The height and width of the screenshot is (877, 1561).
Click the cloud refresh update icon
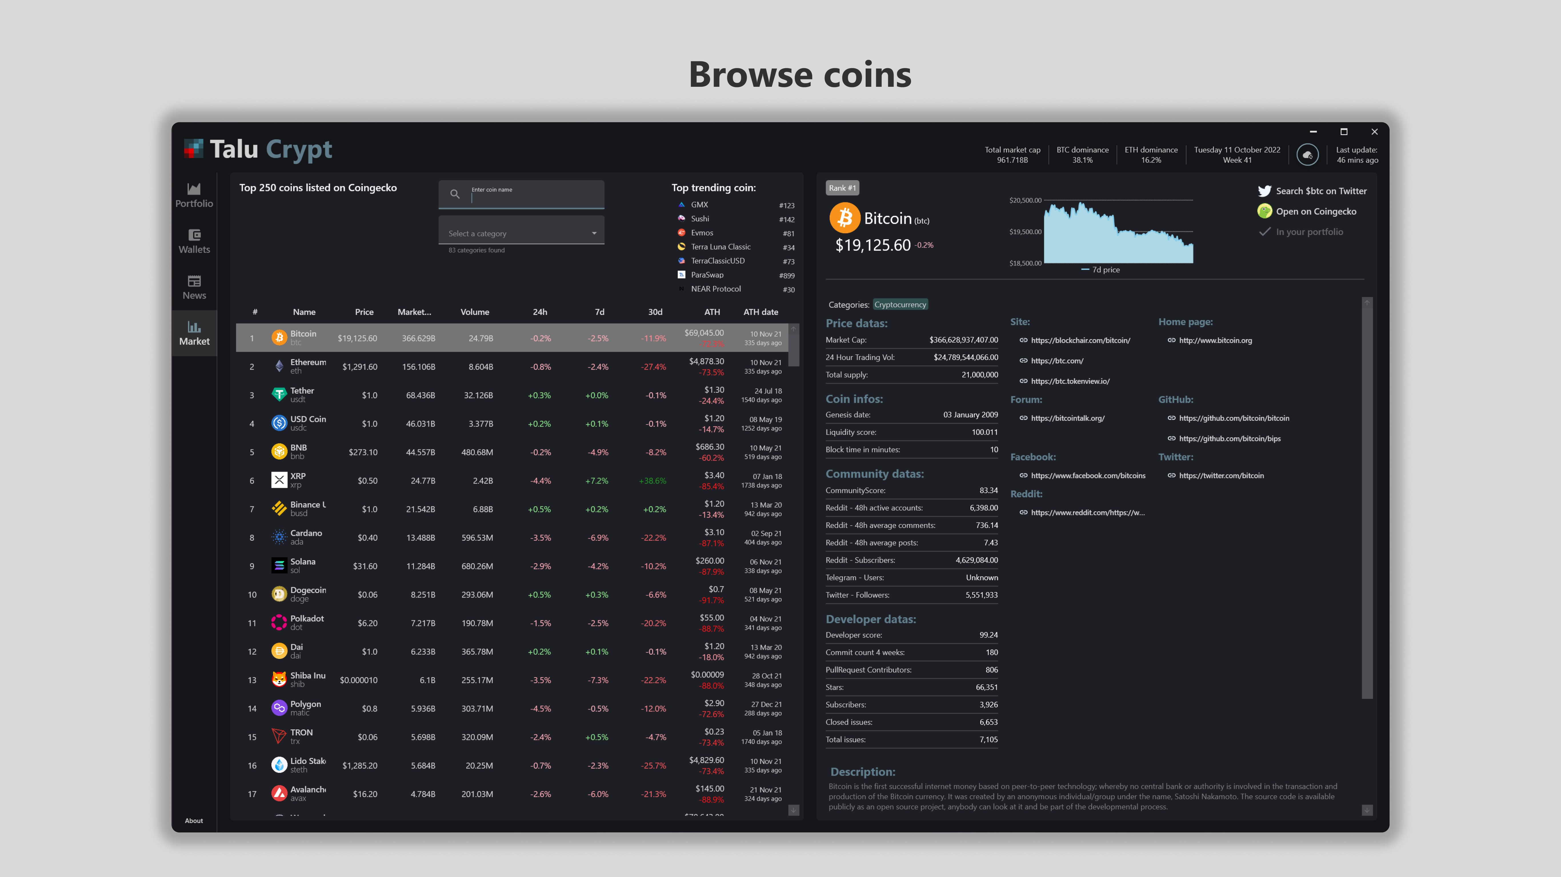coord(1307,155)
